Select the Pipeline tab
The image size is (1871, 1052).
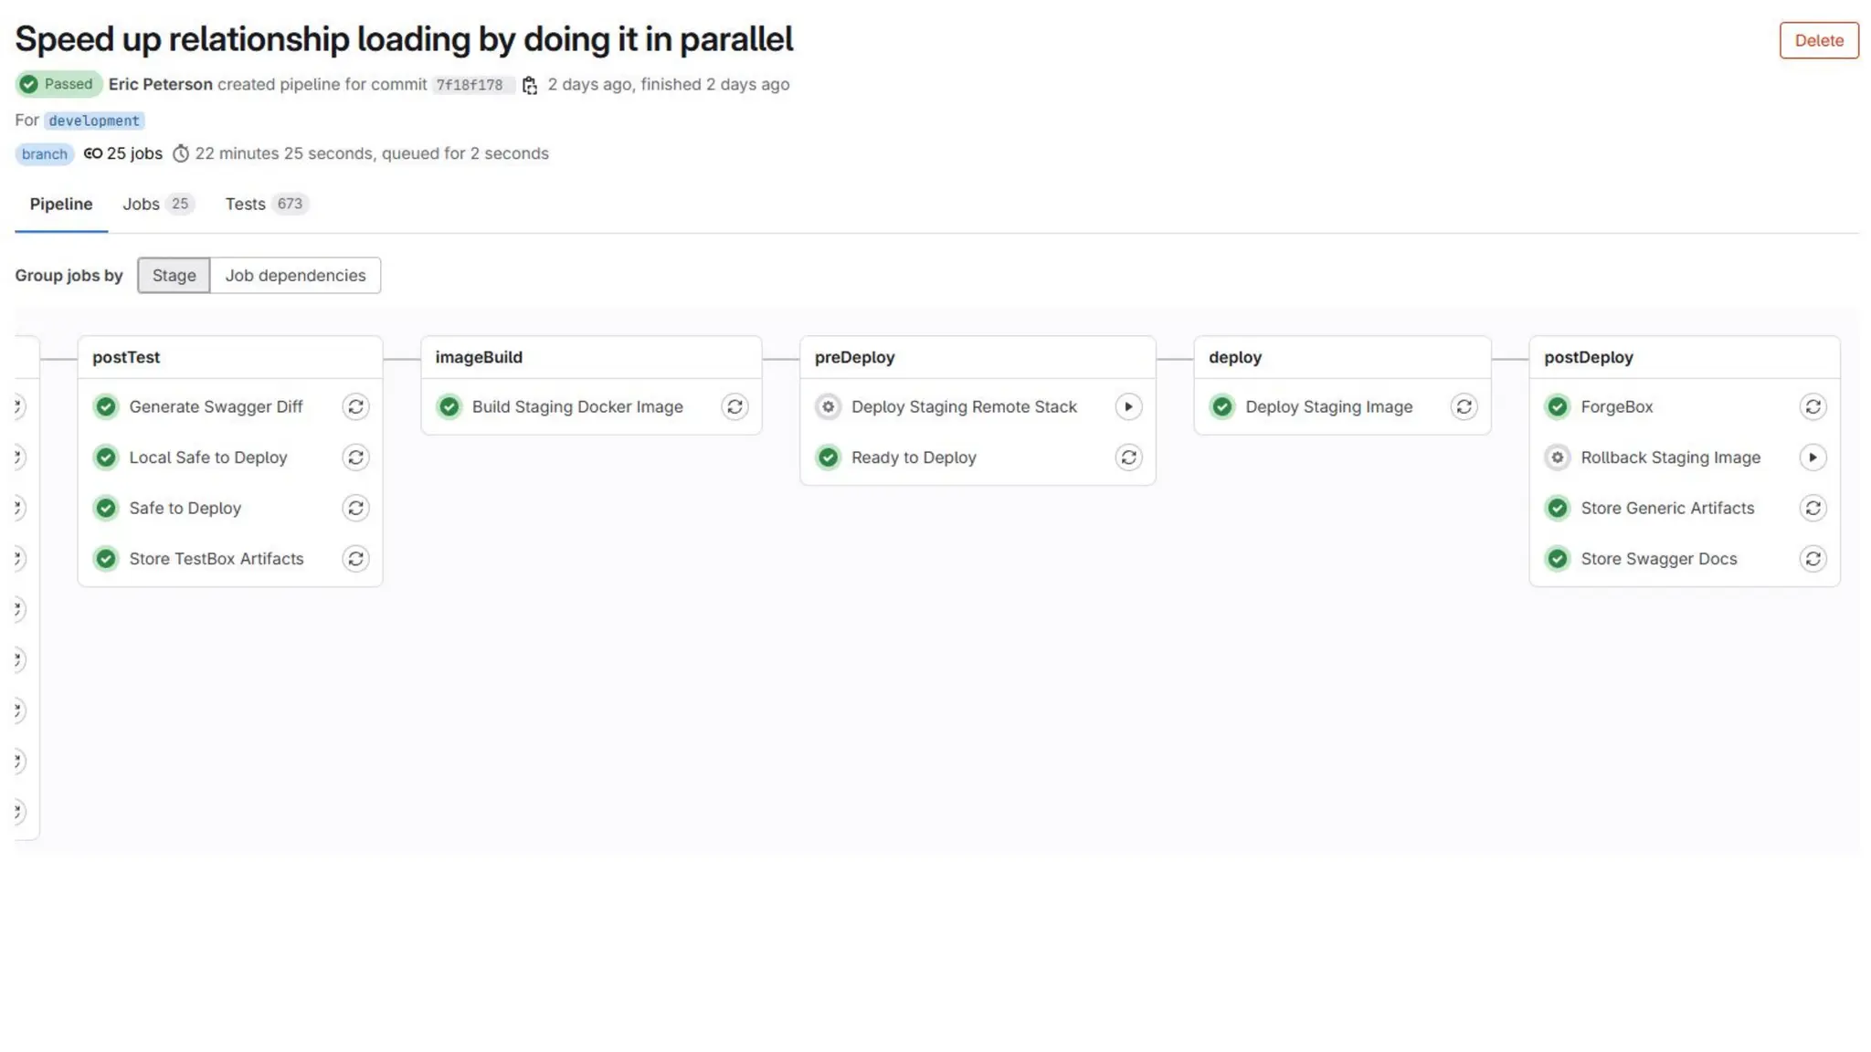click(61, 205)
